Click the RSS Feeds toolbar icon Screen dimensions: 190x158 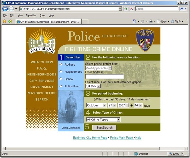click(142, 22)
